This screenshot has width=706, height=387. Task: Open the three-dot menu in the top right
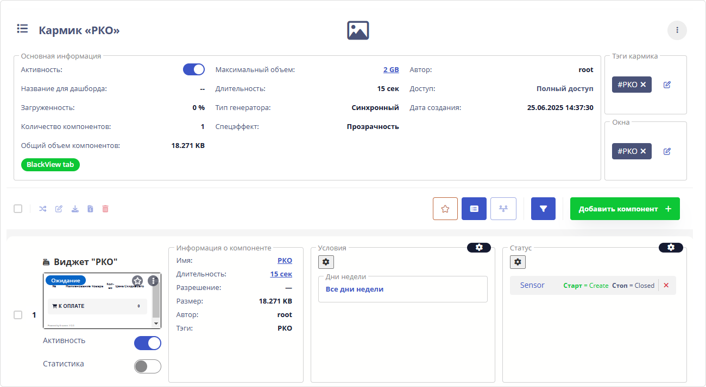pyautogui.click(x=677, y=30)
